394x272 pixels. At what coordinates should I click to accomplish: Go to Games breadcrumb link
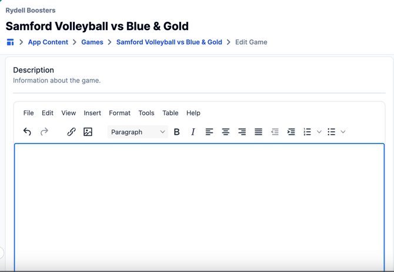point(92,42)
